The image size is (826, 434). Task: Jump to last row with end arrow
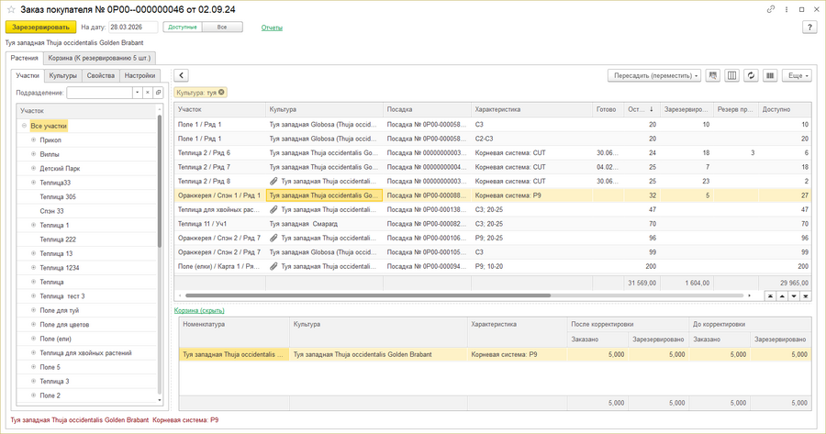806,296
